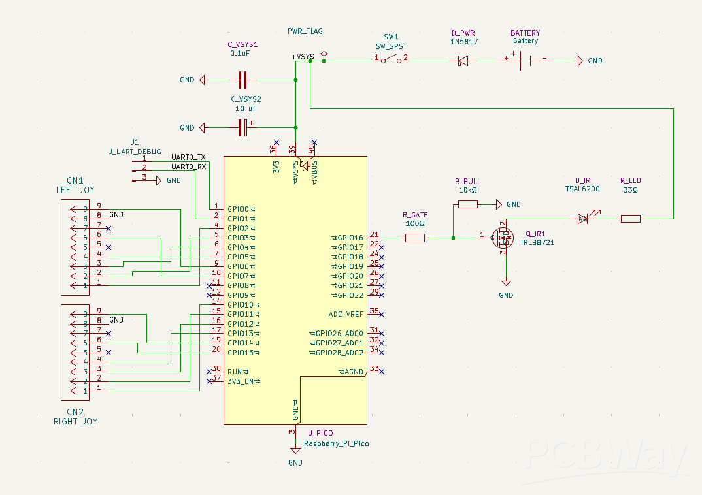Select the CN1 LEFT JOY connector symbol
Screen dimensions: 702x495
pyautogui.click(x=75, y=248)
